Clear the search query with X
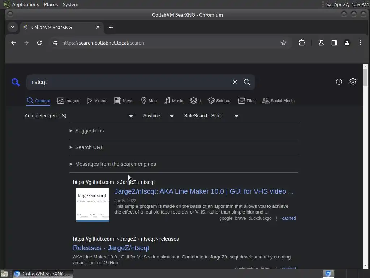 pos(235,82)
